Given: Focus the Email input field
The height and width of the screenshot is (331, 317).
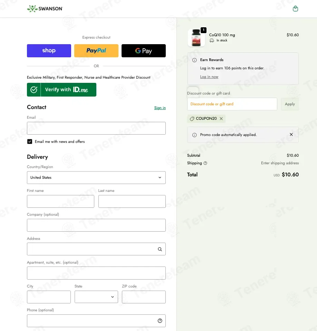Looking at the screenshot, I should pos(96,128).
